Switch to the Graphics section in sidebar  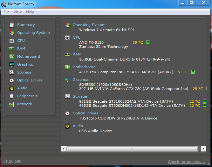coord(25,64)
